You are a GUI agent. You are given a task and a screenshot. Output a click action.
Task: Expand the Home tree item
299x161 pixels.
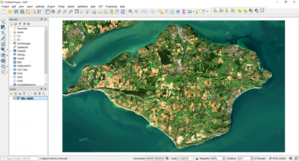tap(11, 32)
